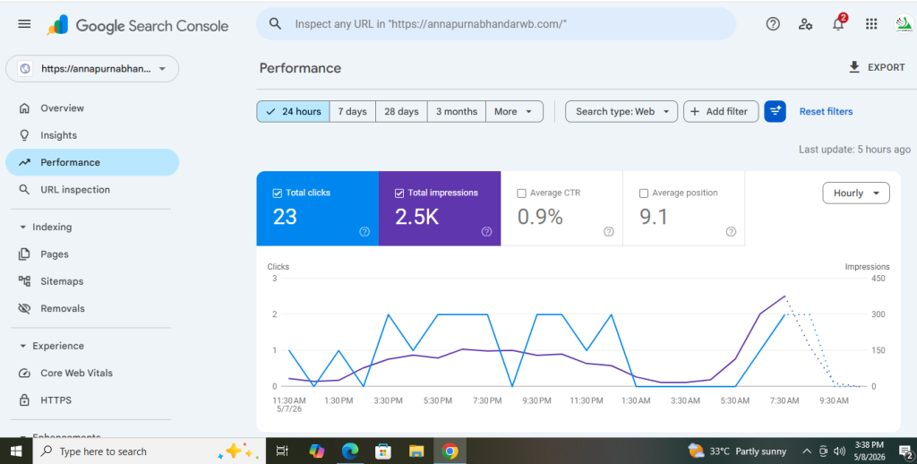Open notifications bell with 2 alerts

point(838,23)
